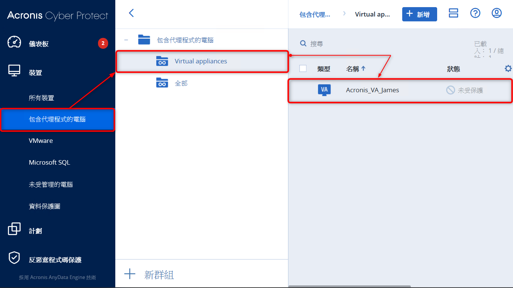Go back using the left chevron arrow
This screenshot has width=513, height=288.
[131, 13]
